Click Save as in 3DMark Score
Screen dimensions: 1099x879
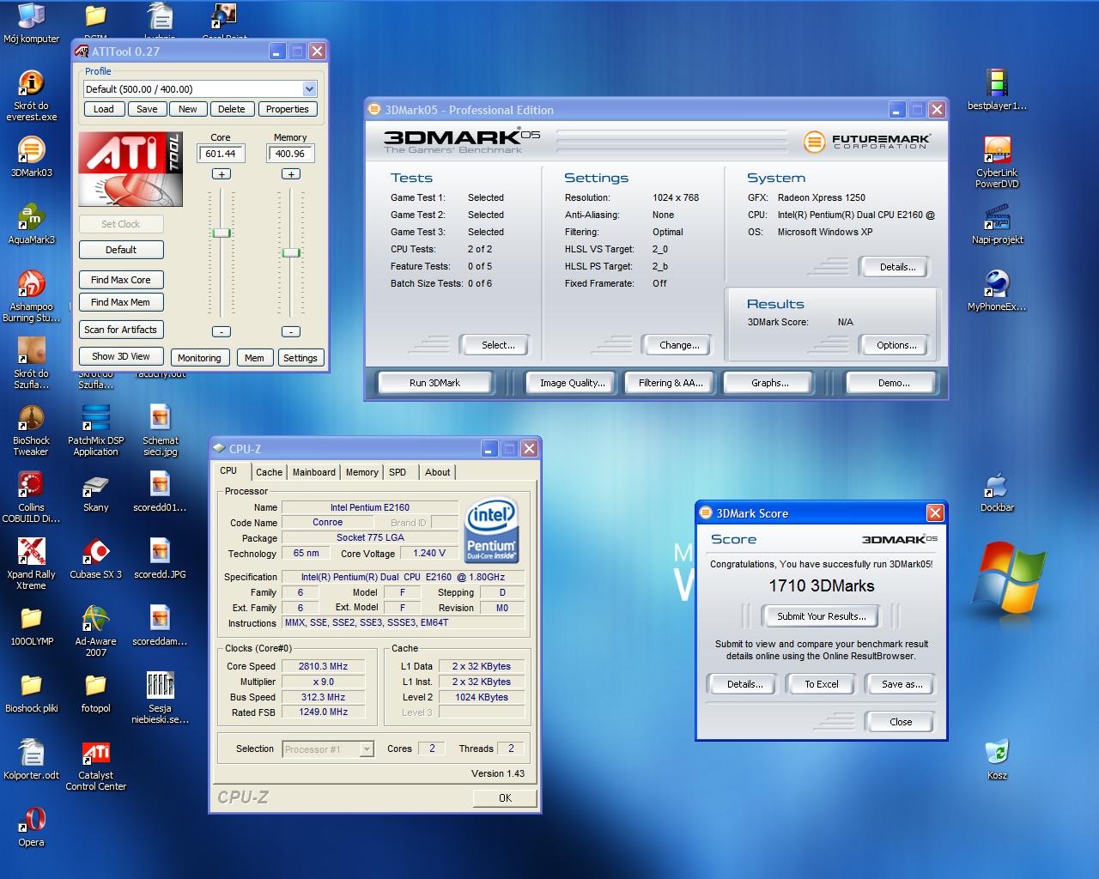coord(902,684)
